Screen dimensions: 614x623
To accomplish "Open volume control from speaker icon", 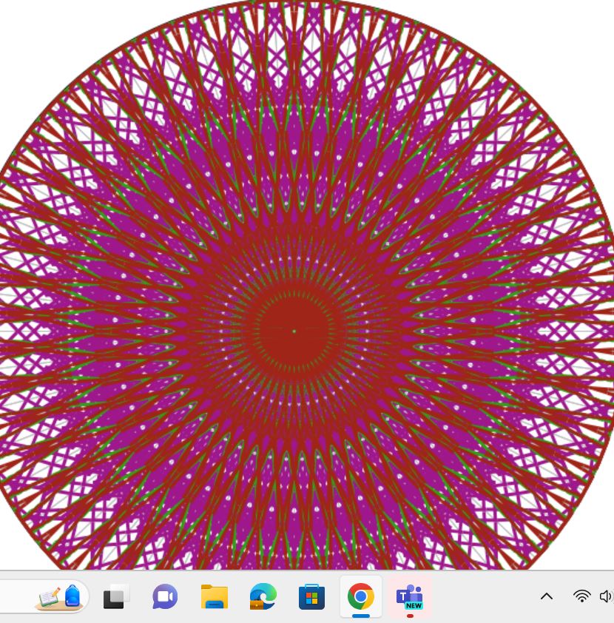I will (x=607, y=596).
